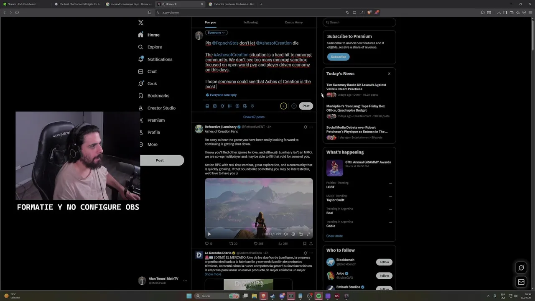The height and width of the screenshot is (301, 535).
Task: Open video settings gear
Action: coord(293,234)
